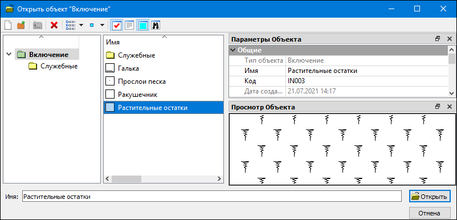
Task: Click sort arrow above the tree panel
Action: tap(41, 36)
